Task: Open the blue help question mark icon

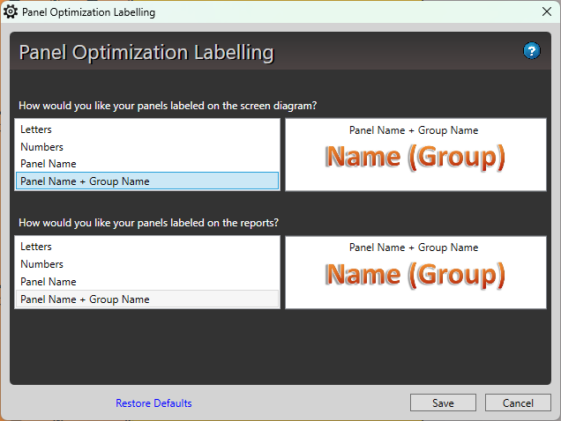Action: 531,50
